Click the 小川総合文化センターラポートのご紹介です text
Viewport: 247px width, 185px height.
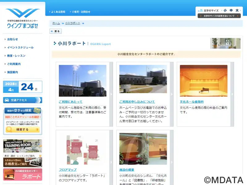click(146, 54)
